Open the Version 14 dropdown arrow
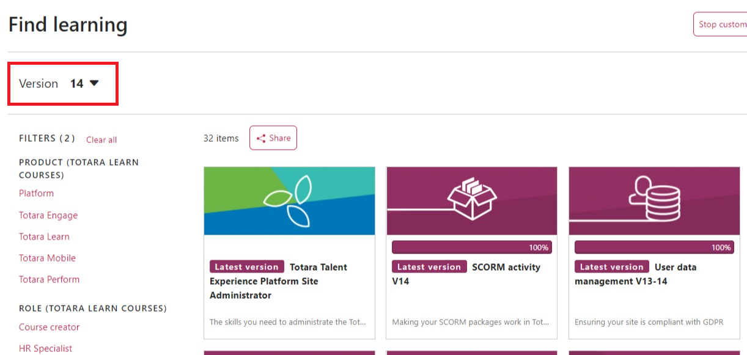 pos(94,83)
